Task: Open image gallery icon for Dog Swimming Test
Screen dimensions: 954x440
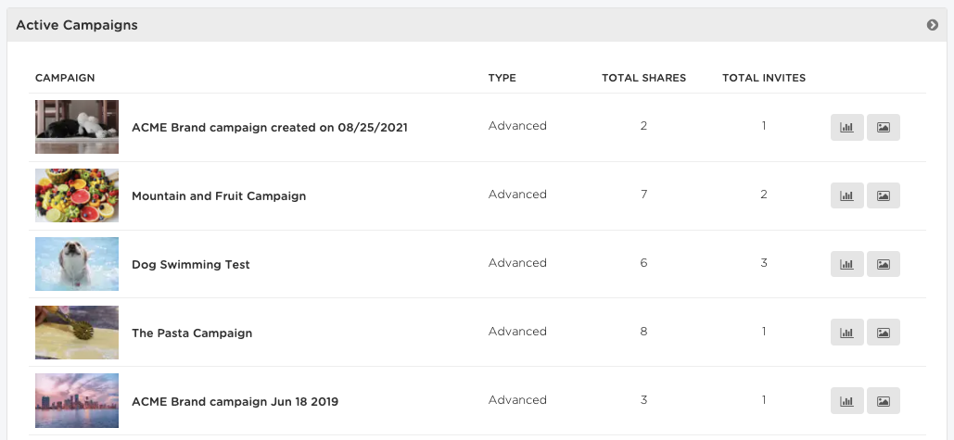Action: pos(883,264)
